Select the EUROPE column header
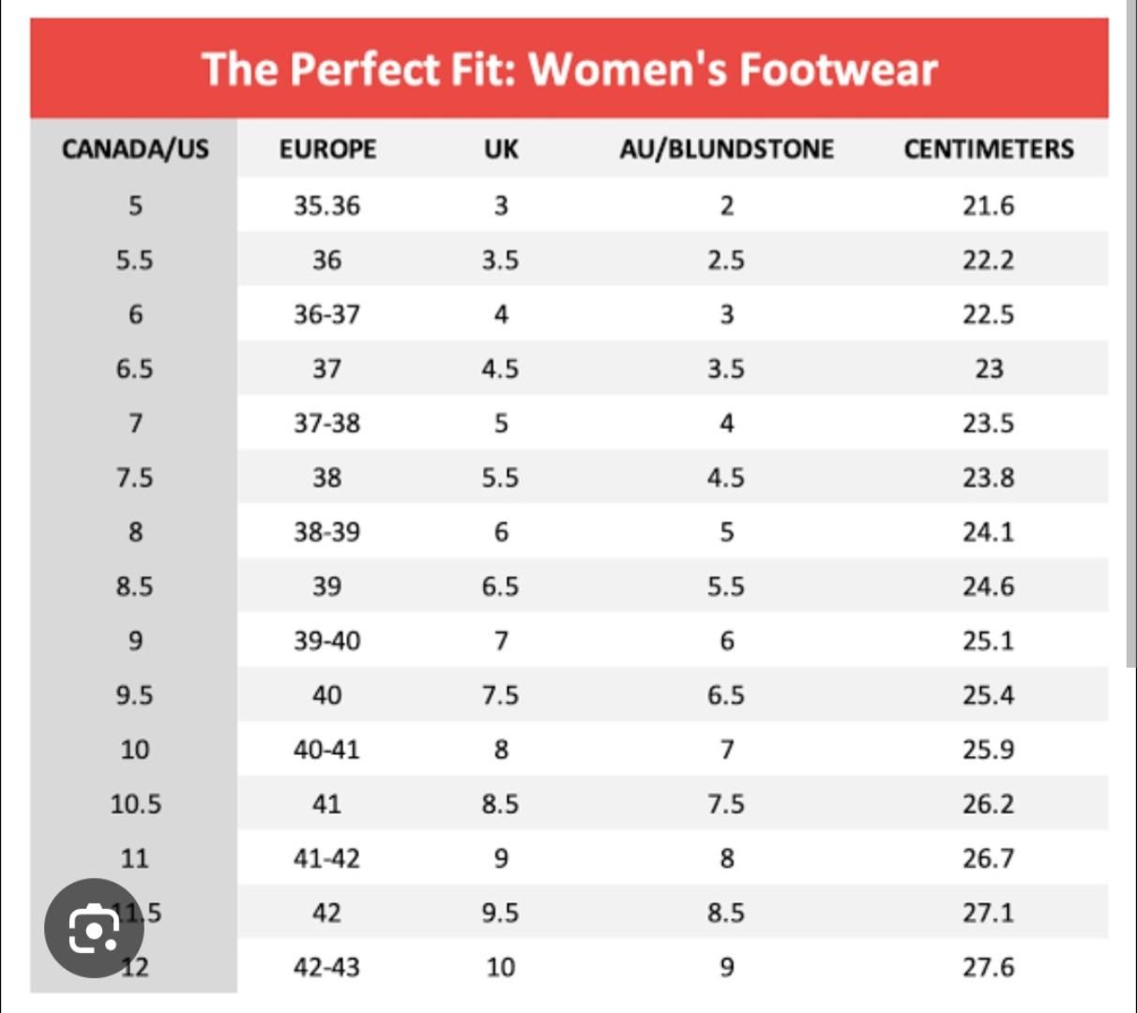Image resolution: width=1137 pixels, height=1013 pixels. (x=327, y=149)
